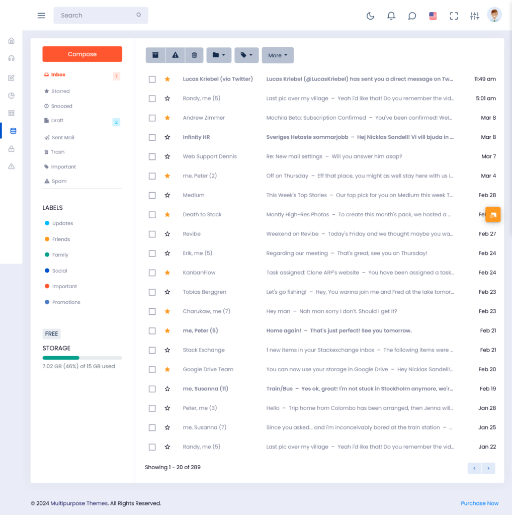Open the compose/edit icon in the left rail
This screenshot has height=515, width=512.
point(11,77)
